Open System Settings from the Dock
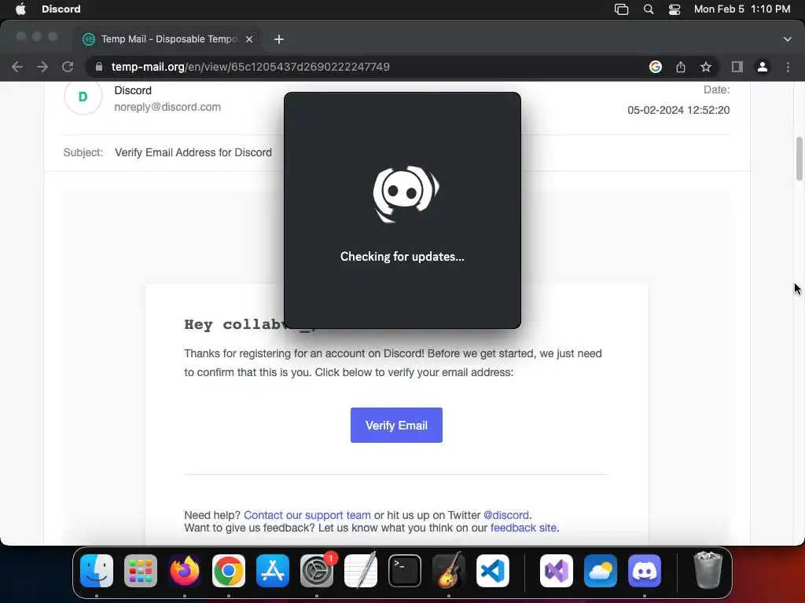Screen dimensions: 805x603 317,571
